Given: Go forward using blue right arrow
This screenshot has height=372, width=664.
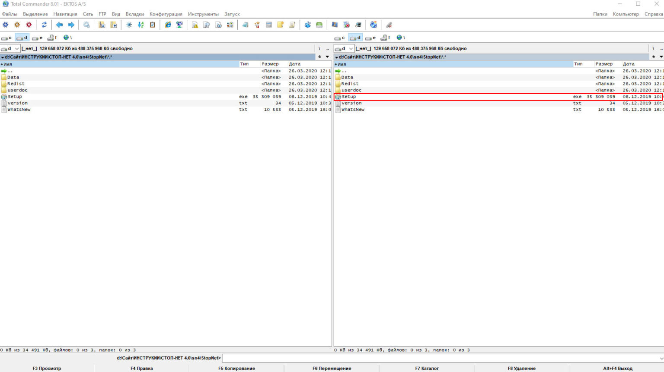Looking at the screenshot, I should pos(71,25).
